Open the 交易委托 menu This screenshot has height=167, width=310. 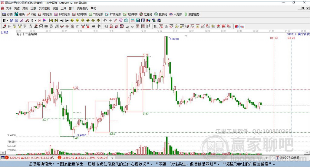tap(82, 8)
